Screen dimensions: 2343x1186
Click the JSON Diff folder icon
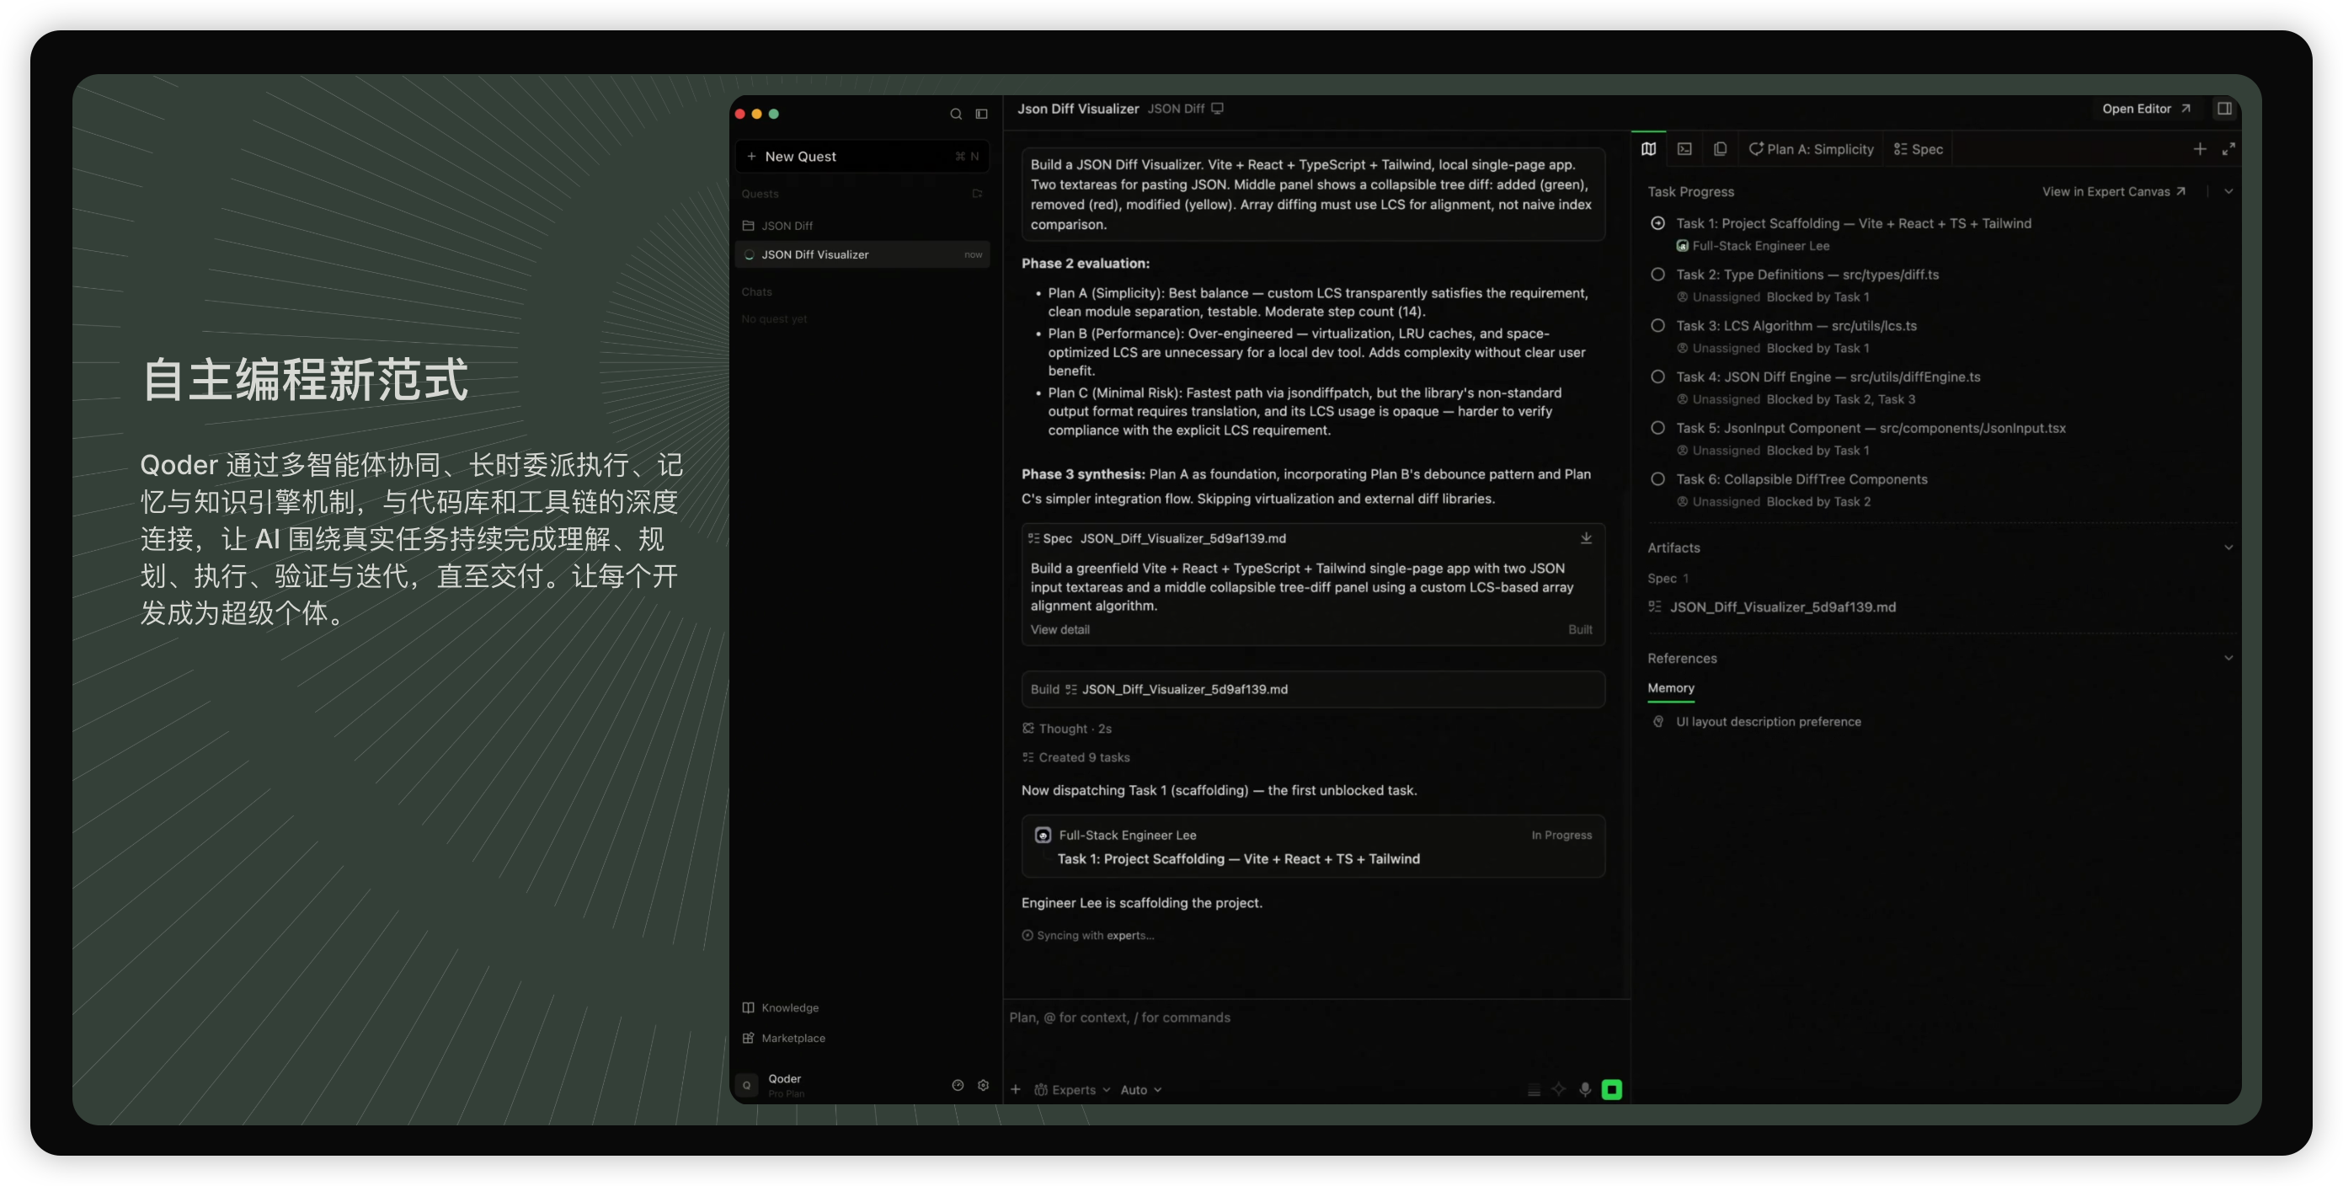748,226
